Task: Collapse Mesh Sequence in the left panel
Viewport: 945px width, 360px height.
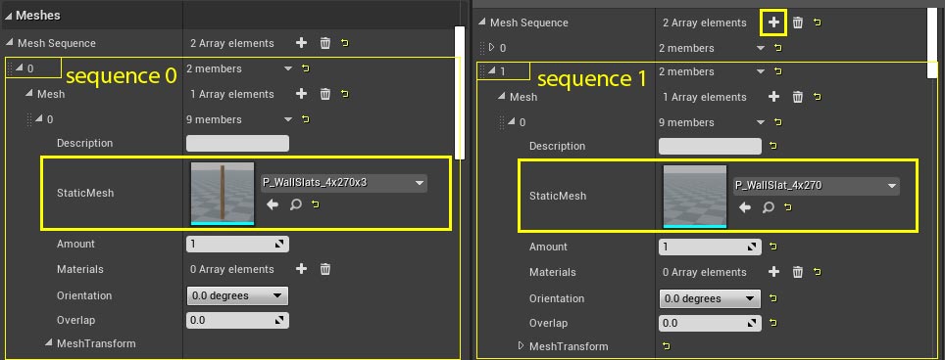Action: coord(10,43)
